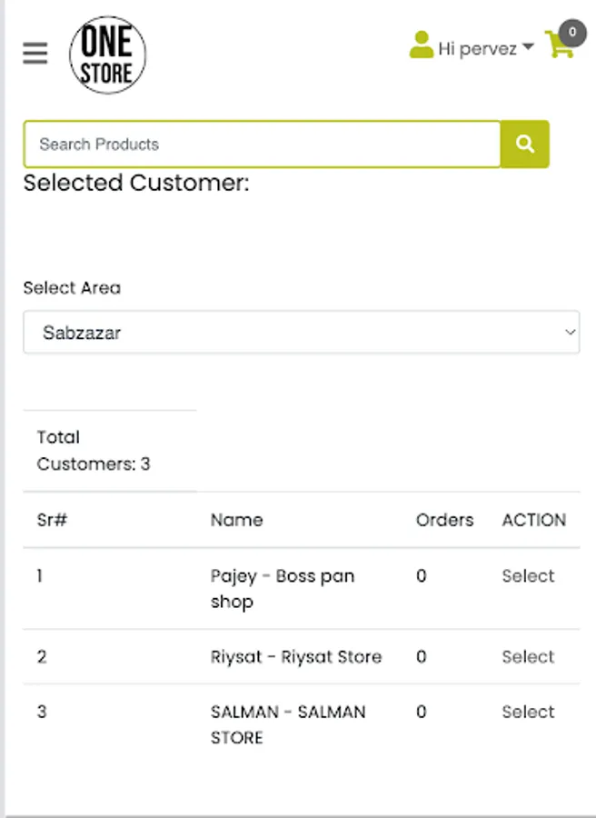Click the One Store logo

[x=107, y=55]
